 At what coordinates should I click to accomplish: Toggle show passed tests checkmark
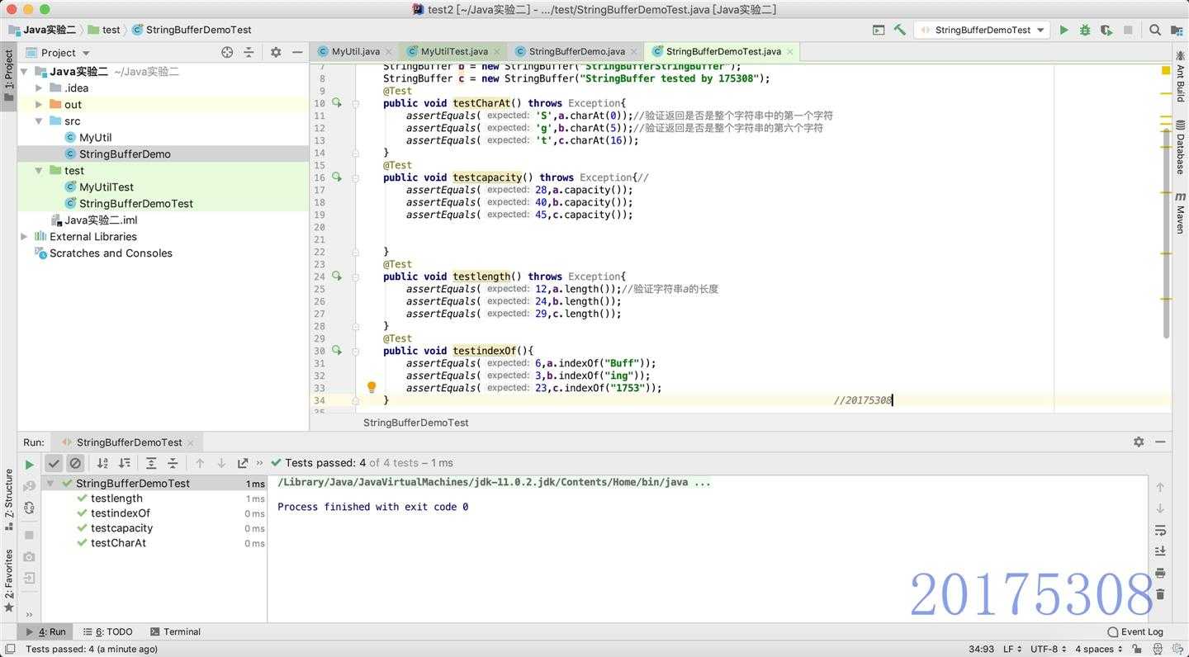coord(54,463)
